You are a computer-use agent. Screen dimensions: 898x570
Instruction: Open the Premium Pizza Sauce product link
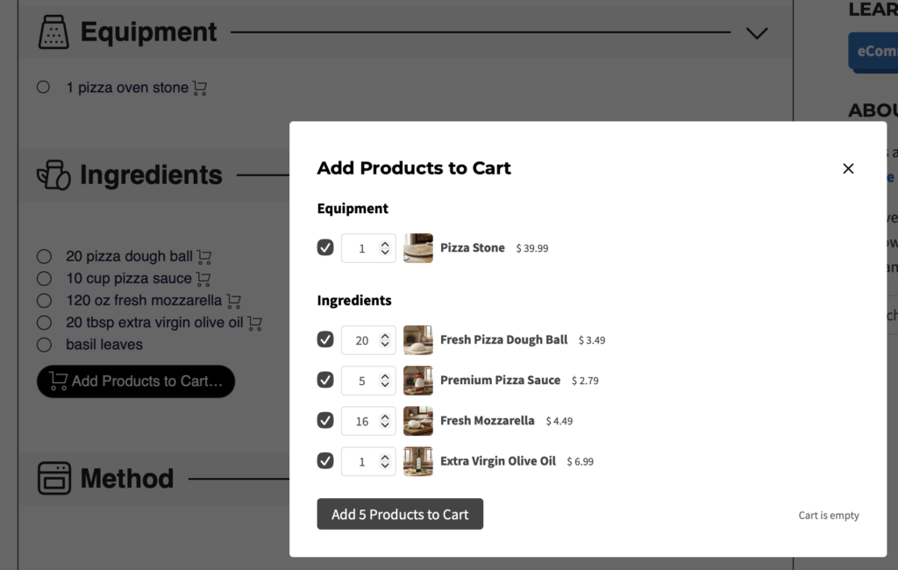coord(500,381)
